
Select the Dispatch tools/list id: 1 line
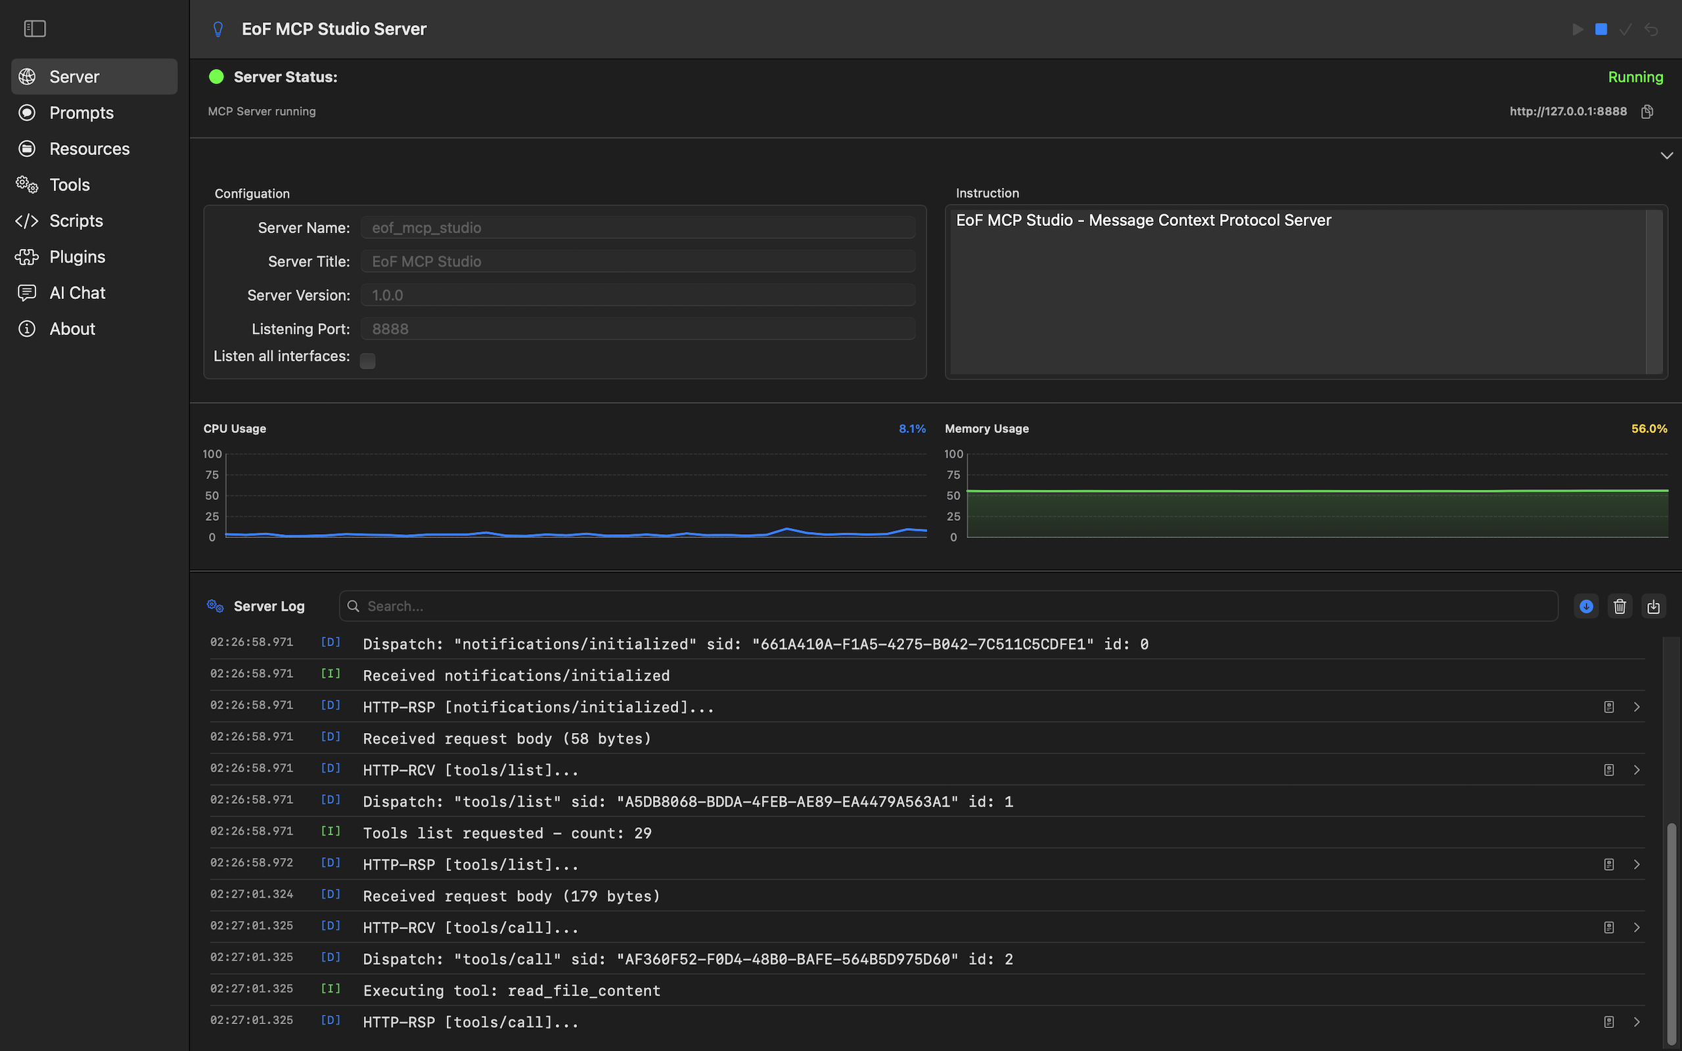pos(927,801)
